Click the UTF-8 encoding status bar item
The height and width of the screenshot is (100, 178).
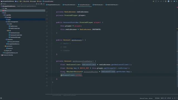point(169,98)
